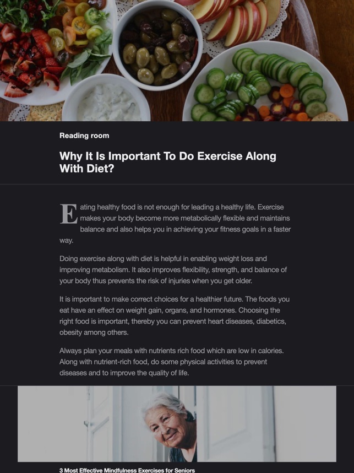Click the paragraph starting 'It is important to make'

point(175,316)
